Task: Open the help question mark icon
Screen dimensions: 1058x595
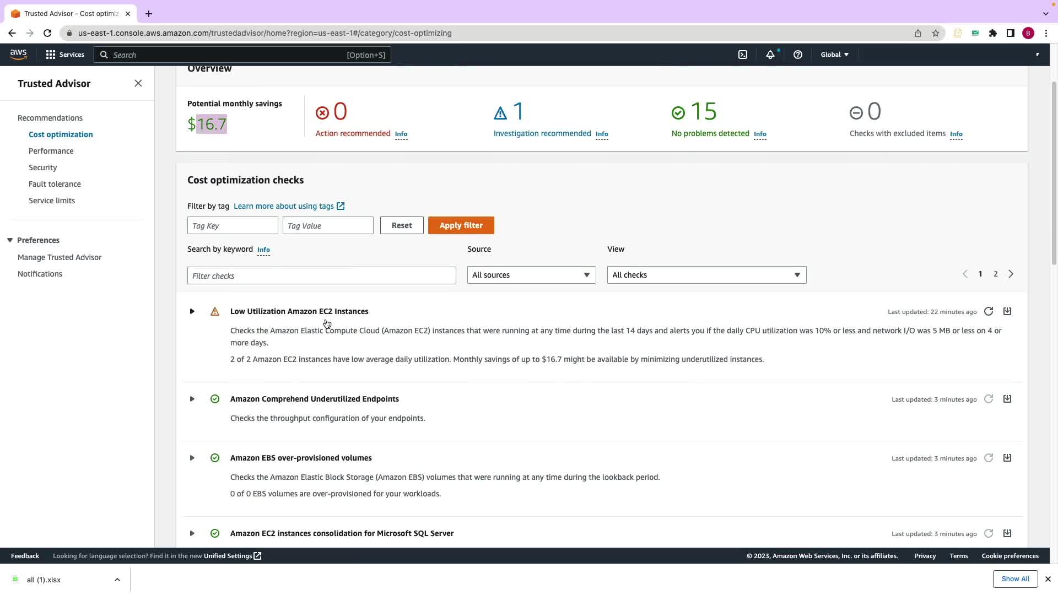Action: (797, 55)
